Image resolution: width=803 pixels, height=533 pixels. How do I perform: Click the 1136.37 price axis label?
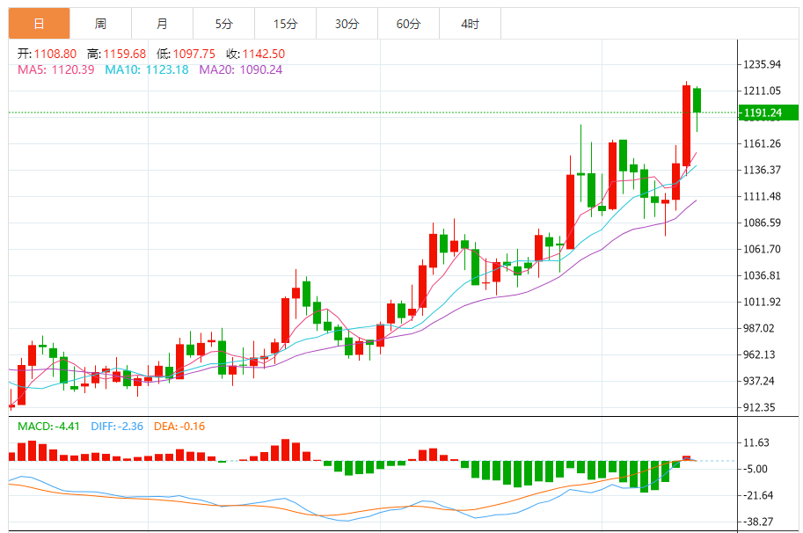pyautogui.click(x=762, y=170)
